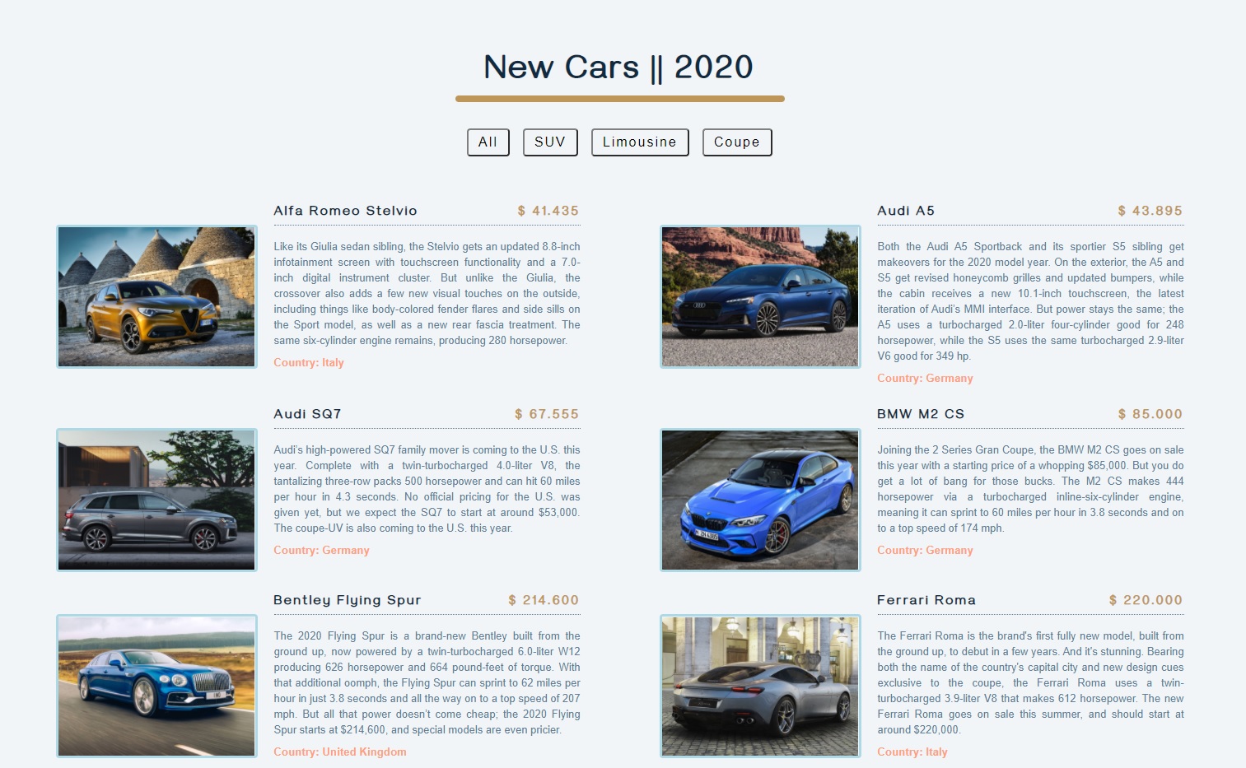Choose the Coupe filter
Viewport: 1246px width, 768px height.
pyautogui.click(x=737, y=142)
